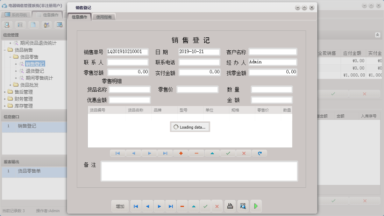Click the red plus icon to add detail row
Screen dimensions: 384x216
pyautogui.click(x=180, y=153)
